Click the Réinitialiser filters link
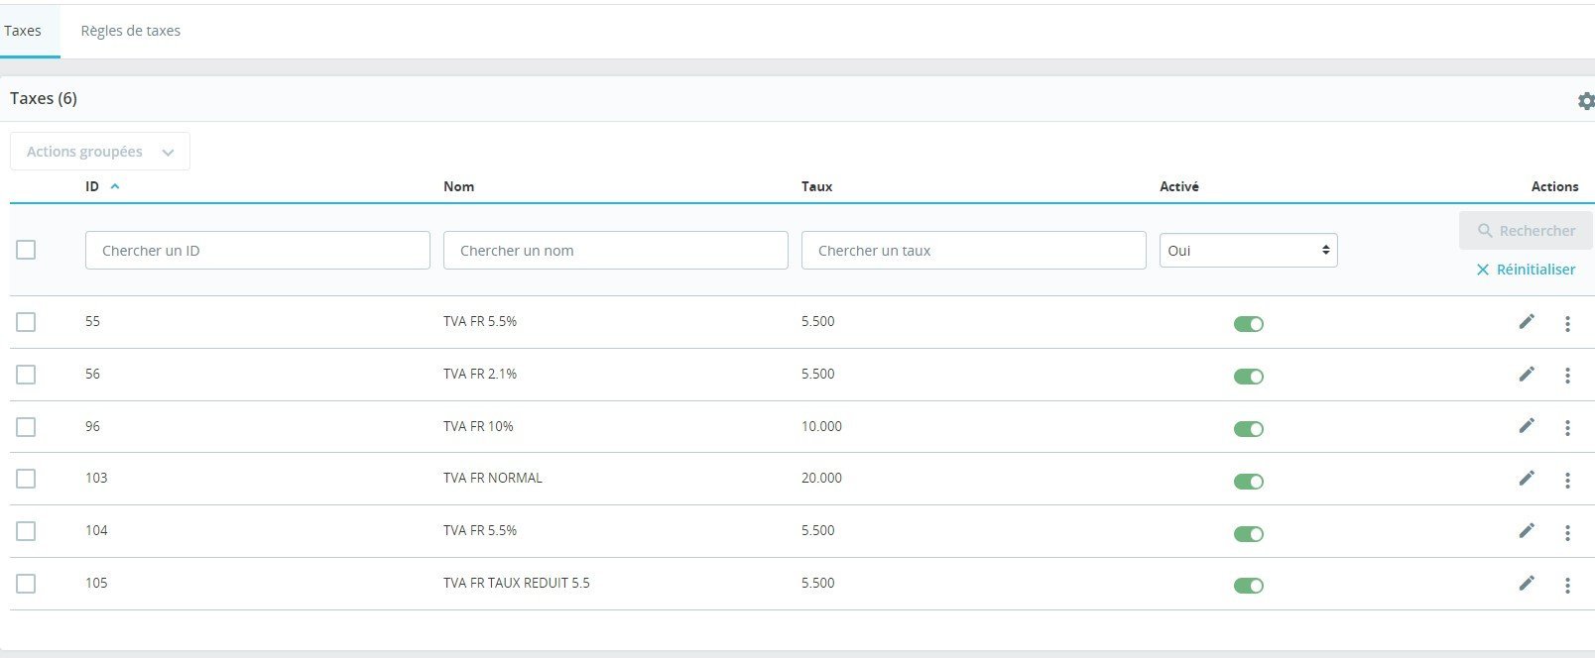This screenshot has width=1595, height=658. tap(1526, 270)
